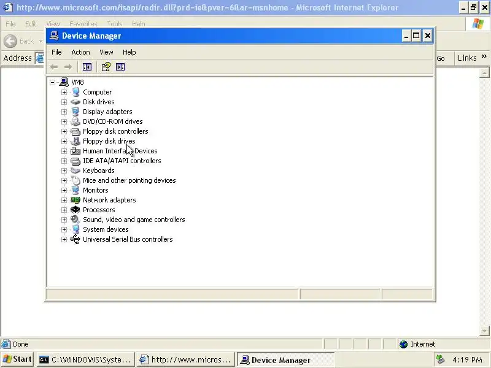Click the IE scrollbar up arrow
The image size is (491, 368).
[484, 73]
